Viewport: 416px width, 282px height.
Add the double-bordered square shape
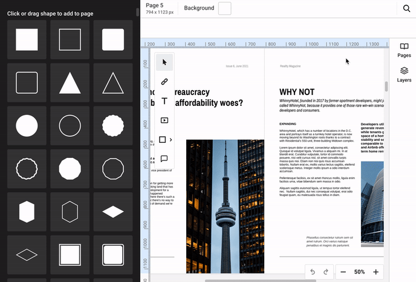70,255
